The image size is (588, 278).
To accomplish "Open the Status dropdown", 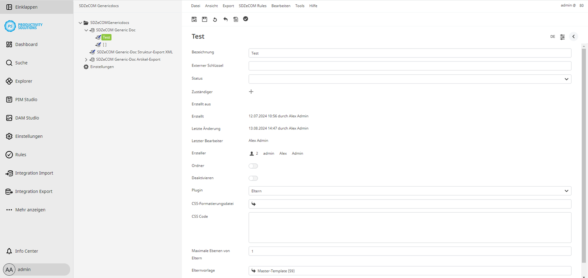I will click(567, 79).
